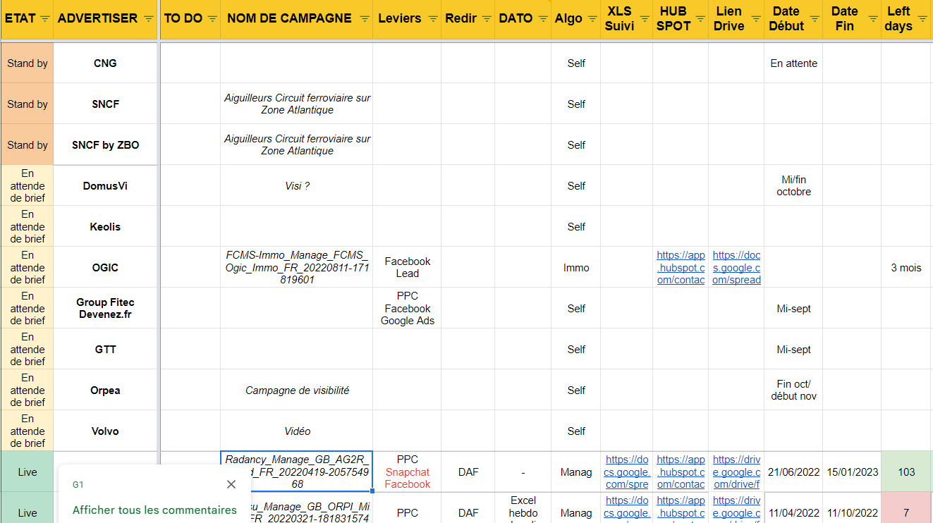Screen dimensions: 933x523
Task: Select the Group Fitec Devenez.fr cell
Action: pos(105,308)
